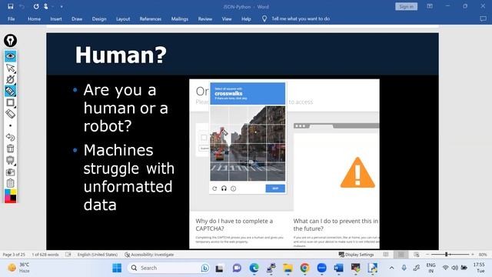Clear annotations with trash bin icon
This screenshot has height=277, width=492.
10,149
